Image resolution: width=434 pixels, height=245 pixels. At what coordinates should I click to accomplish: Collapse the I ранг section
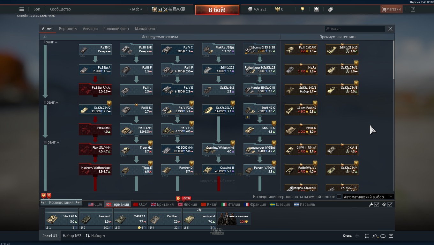[50, 42]
